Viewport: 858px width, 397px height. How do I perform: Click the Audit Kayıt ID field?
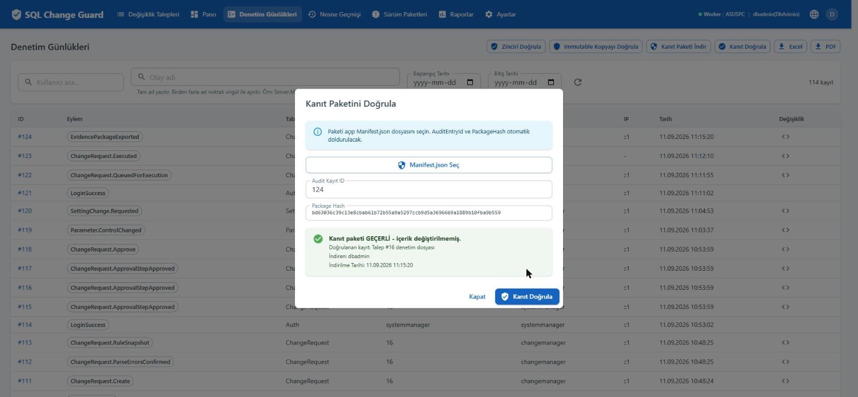(429, 189)
